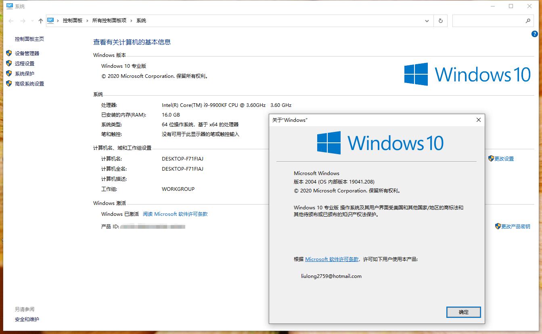Click the shield icon beside 更改产品密钥
The image size is (542, 334).
[498, 226]
